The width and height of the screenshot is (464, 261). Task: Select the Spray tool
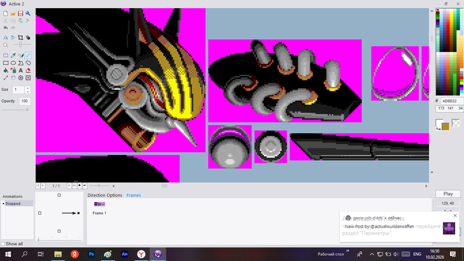coord(13,71)
